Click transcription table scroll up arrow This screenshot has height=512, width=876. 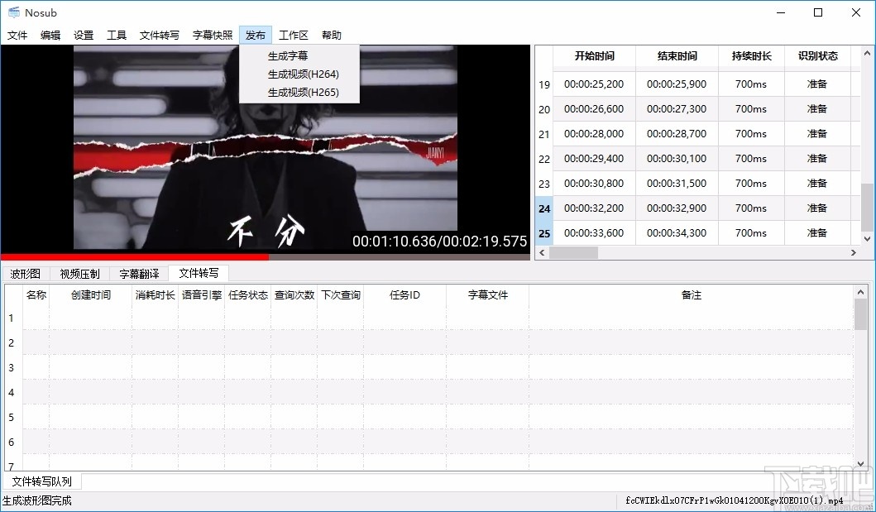pyautogui.click(x=860, y=291)
